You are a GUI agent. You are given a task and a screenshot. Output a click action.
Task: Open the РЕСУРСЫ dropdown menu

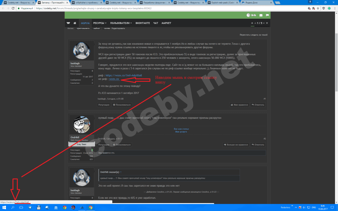[100, 23]
